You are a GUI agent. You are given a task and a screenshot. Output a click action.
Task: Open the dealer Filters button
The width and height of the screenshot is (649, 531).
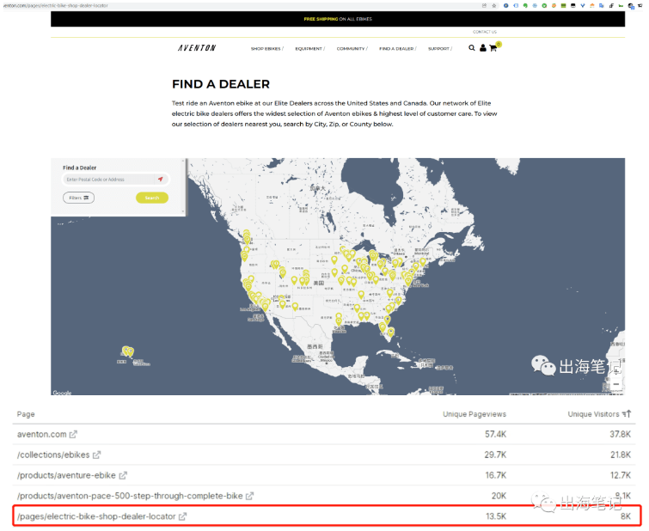tap(78, 198)
